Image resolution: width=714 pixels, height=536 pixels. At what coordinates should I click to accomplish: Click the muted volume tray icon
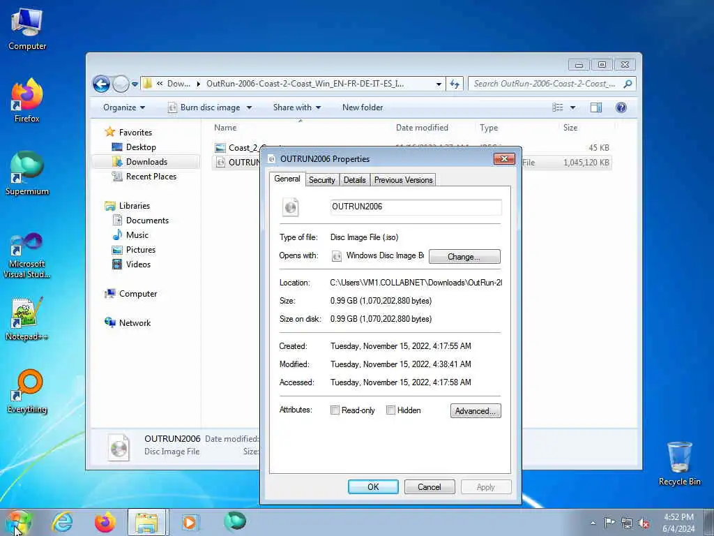(x=644, y=523)
